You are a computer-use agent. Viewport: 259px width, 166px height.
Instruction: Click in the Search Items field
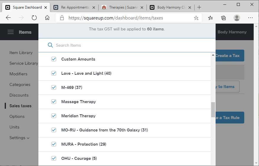click(x=127, y=45)
